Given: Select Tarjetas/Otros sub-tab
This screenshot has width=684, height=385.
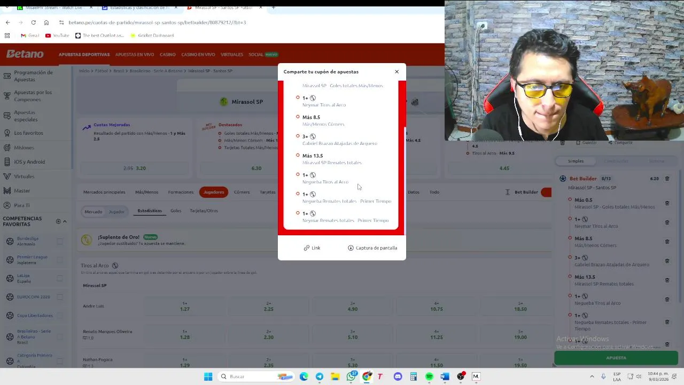Looking at the screenshot, I should pyautogui.click(x=204, y=211).
